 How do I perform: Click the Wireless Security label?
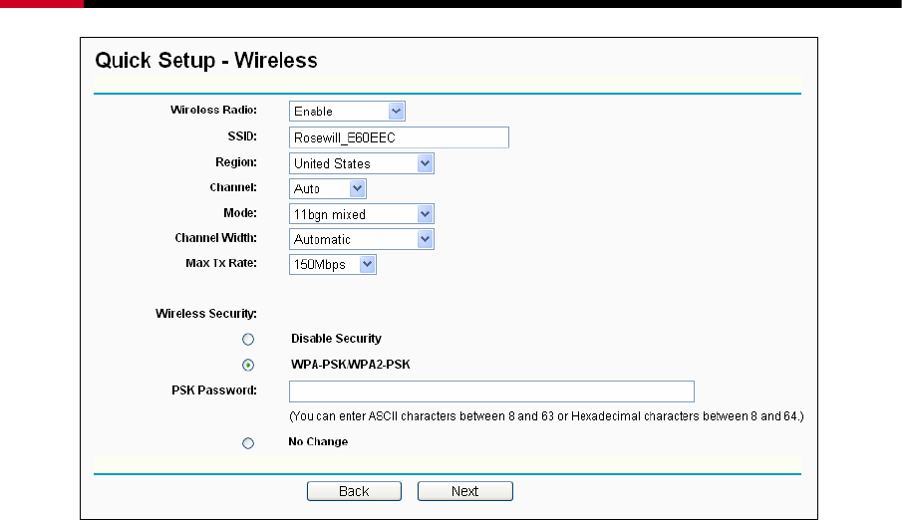coord(206,314)
